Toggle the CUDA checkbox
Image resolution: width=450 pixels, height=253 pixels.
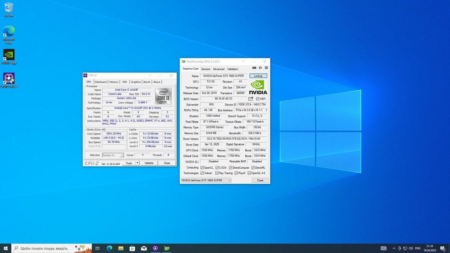tap(217, 168)
